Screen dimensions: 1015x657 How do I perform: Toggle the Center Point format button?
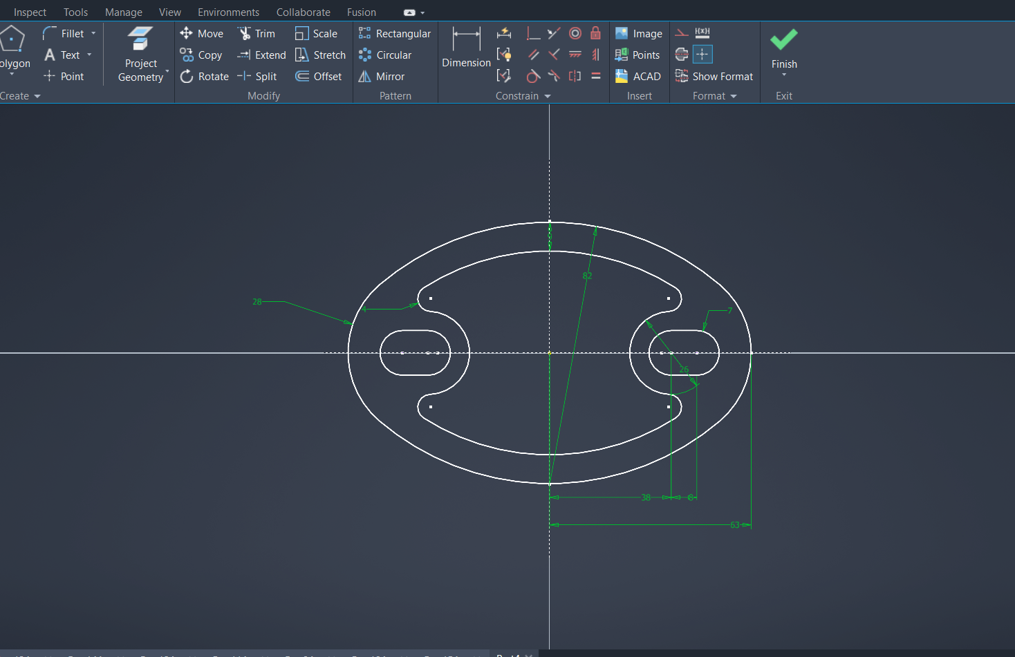702,55
